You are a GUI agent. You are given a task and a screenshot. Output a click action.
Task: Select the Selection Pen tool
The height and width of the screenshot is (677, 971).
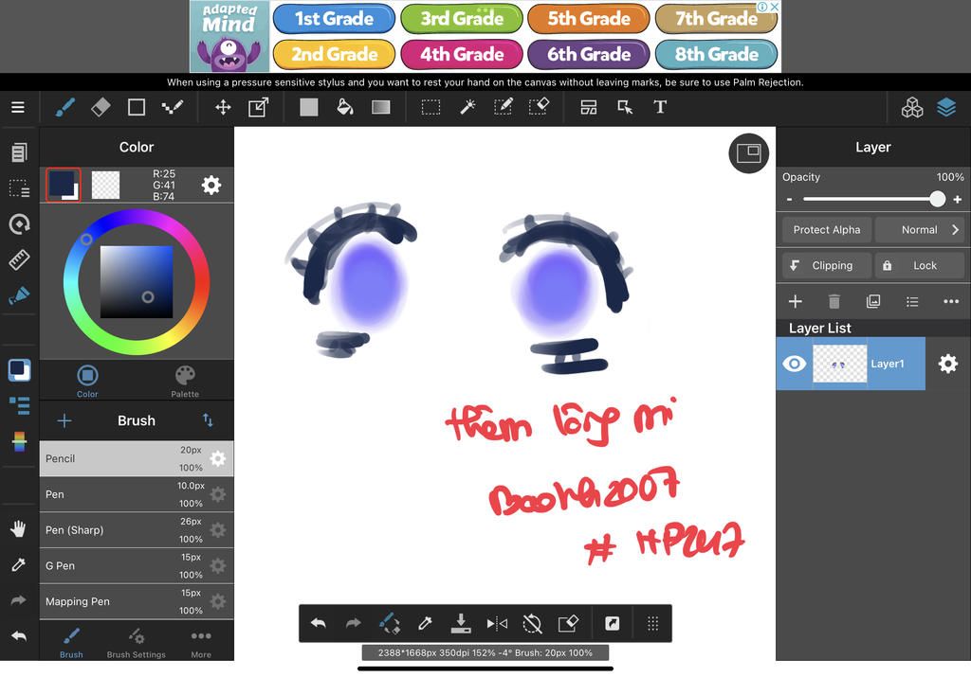pyautogui.click(x=503, y=107)
